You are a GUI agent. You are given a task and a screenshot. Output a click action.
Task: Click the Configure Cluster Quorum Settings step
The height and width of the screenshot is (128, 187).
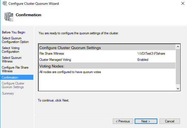click(13, 85)
